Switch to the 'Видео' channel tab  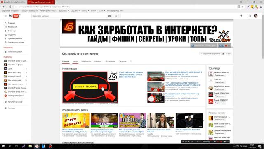75,62
